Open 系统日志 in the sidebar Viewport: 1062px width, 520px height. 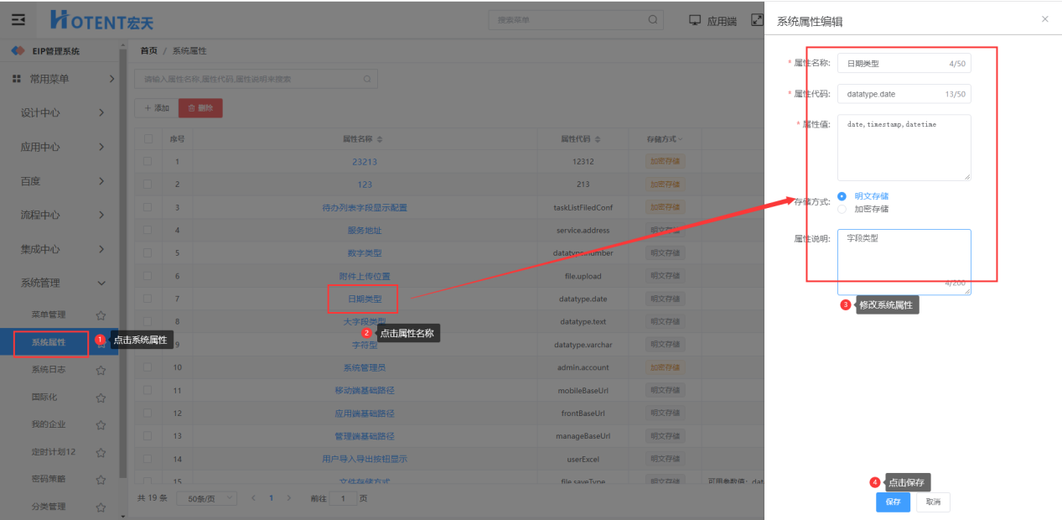[x=49, y=370]
